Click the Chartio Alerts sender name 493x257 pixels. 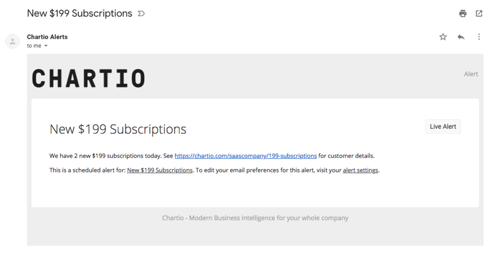(x=47, y=37)
